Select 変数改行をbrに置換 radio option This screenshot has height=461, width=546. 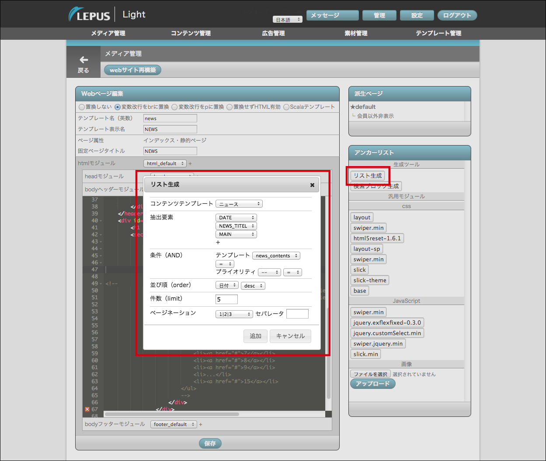(118, 107)
